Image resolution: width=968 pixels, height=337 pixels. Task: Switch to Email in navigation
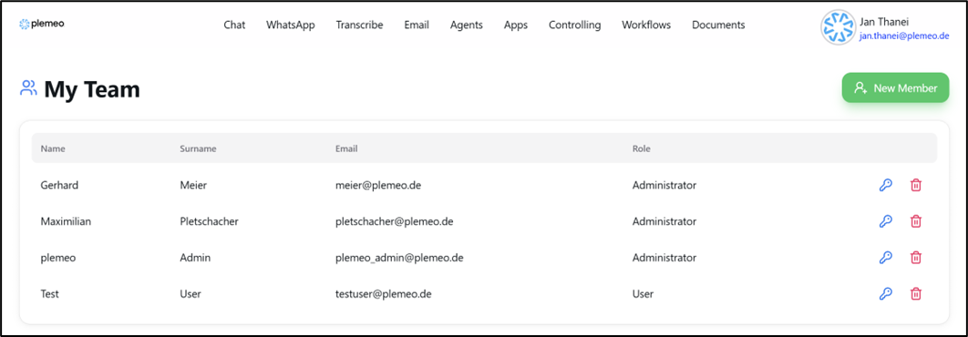pyautogui.click(x=417, y=25)
